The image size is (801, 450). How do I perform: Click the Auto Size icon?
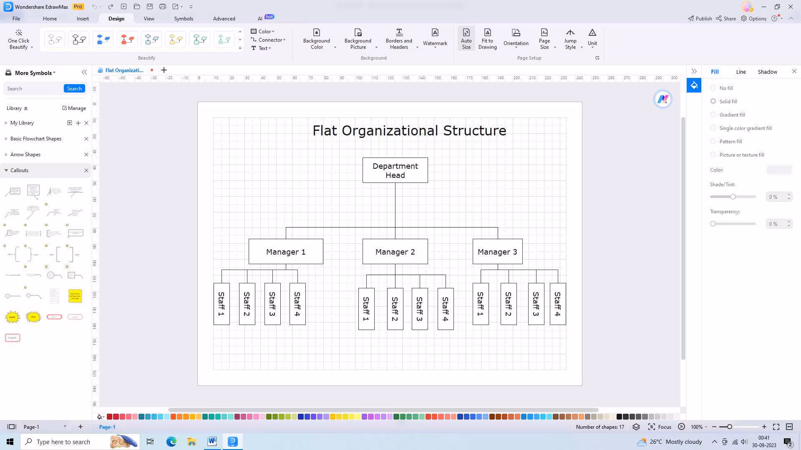point(466,33)
